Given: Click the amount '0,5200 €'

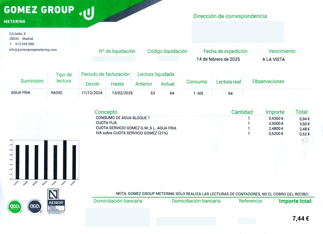Looking at the screenshot, I should [x=276, y=134].
